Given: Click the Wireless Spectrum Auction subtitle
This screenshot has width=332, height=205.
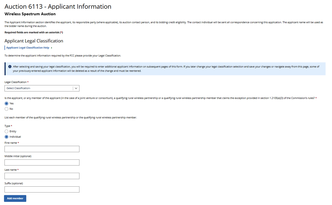Looking at the screenshot, I should click(x=30, y=14).
